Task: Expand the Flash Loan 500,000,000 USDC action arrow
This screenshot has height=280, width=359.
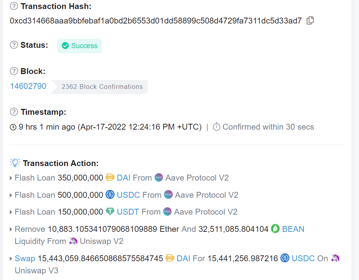Action: pyautogui.click(x=11, y=195)
